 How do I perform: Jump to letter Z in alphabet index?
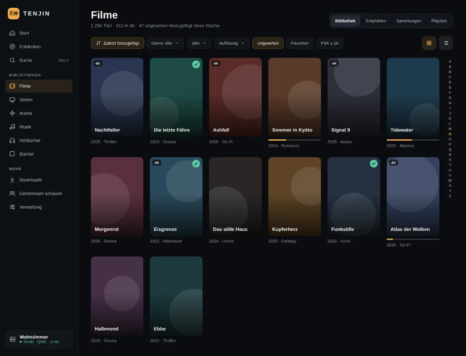point(450,196)
